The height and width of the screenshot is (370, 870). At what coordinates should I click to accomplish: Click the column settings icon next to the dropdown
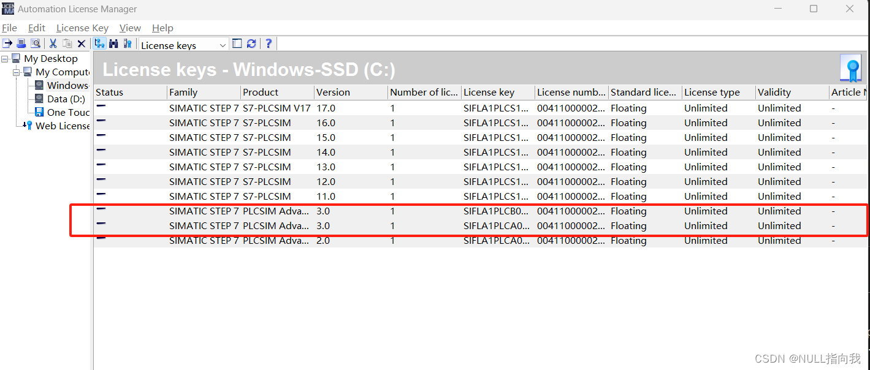(x=237, y=43)
